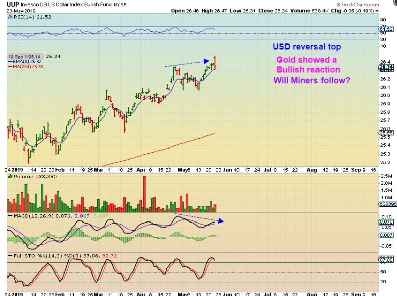
Task: Click the tallest red volume bar in April
Action: click(x=144, y=194)
